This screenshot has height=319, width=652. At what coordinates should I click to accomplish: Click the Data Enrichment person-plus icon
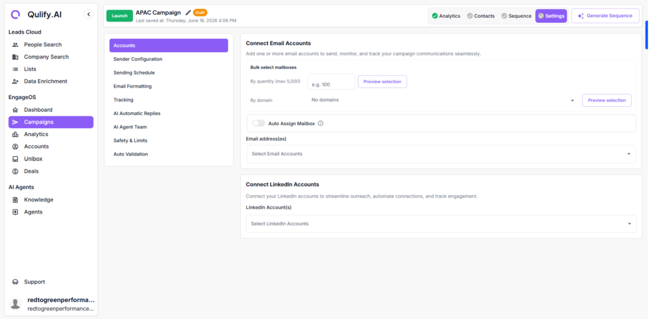15,81
